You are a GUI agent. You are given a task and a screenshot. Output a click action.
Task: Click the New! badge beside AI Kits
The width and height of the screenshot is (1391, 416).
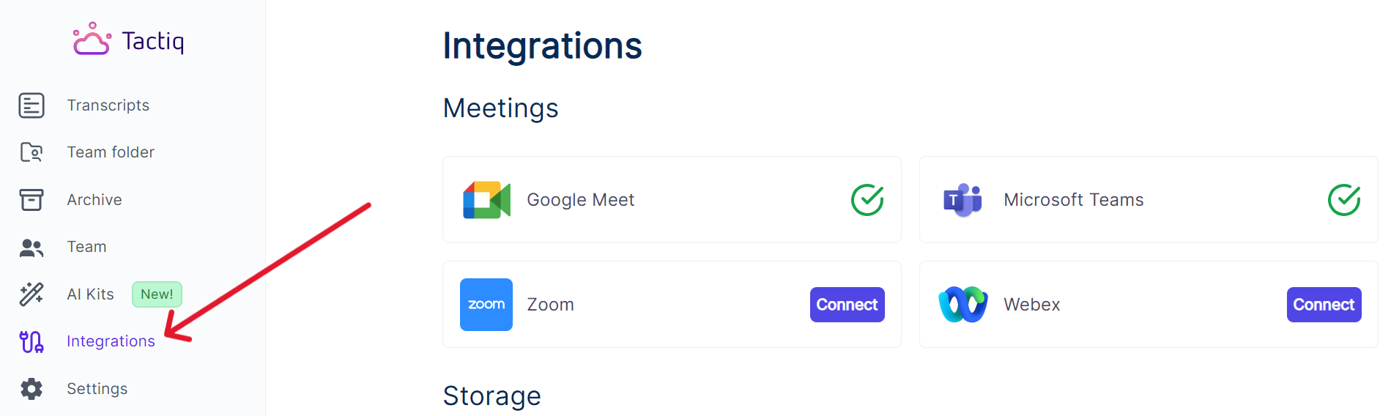[157, 294]
